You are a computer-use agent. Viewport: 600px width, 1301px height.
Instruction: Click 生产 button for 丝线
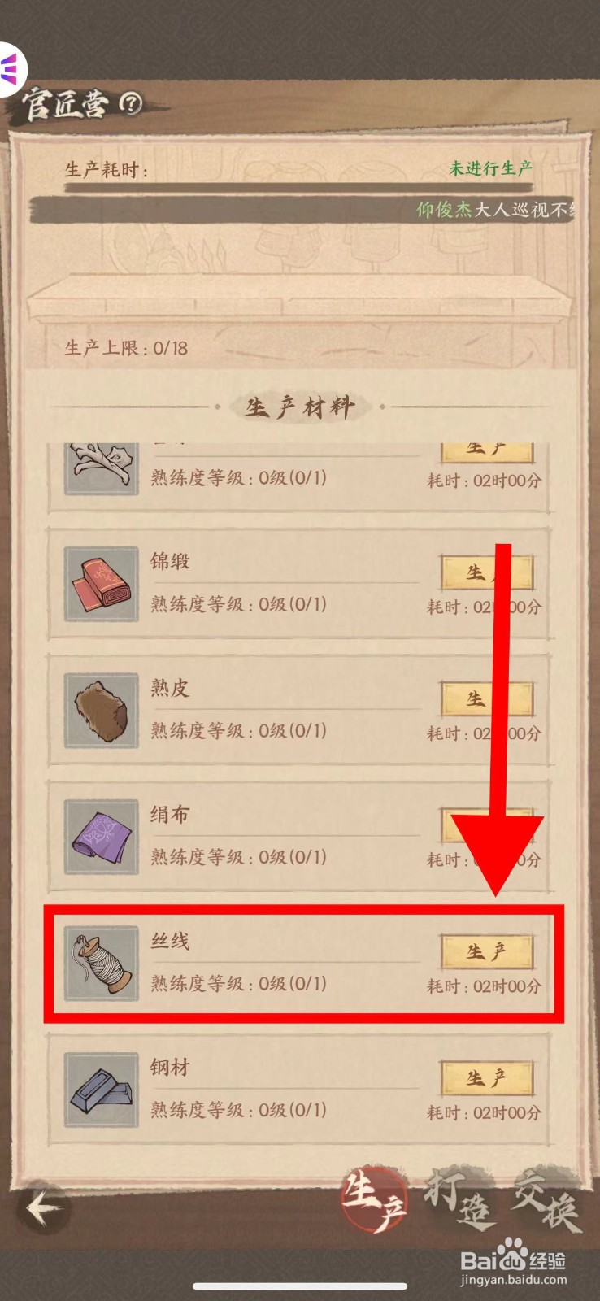coord(486,951)
